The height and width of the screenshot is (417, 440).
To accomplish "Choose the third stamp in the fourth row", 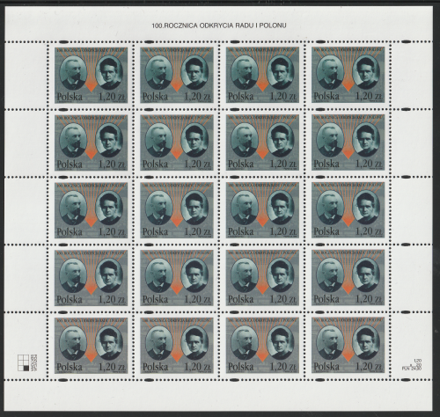I will [262, 278].
